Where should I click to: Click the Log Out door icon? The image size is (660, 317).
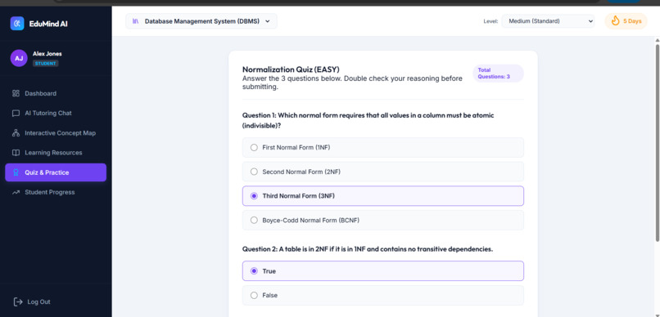coord(18,301)
